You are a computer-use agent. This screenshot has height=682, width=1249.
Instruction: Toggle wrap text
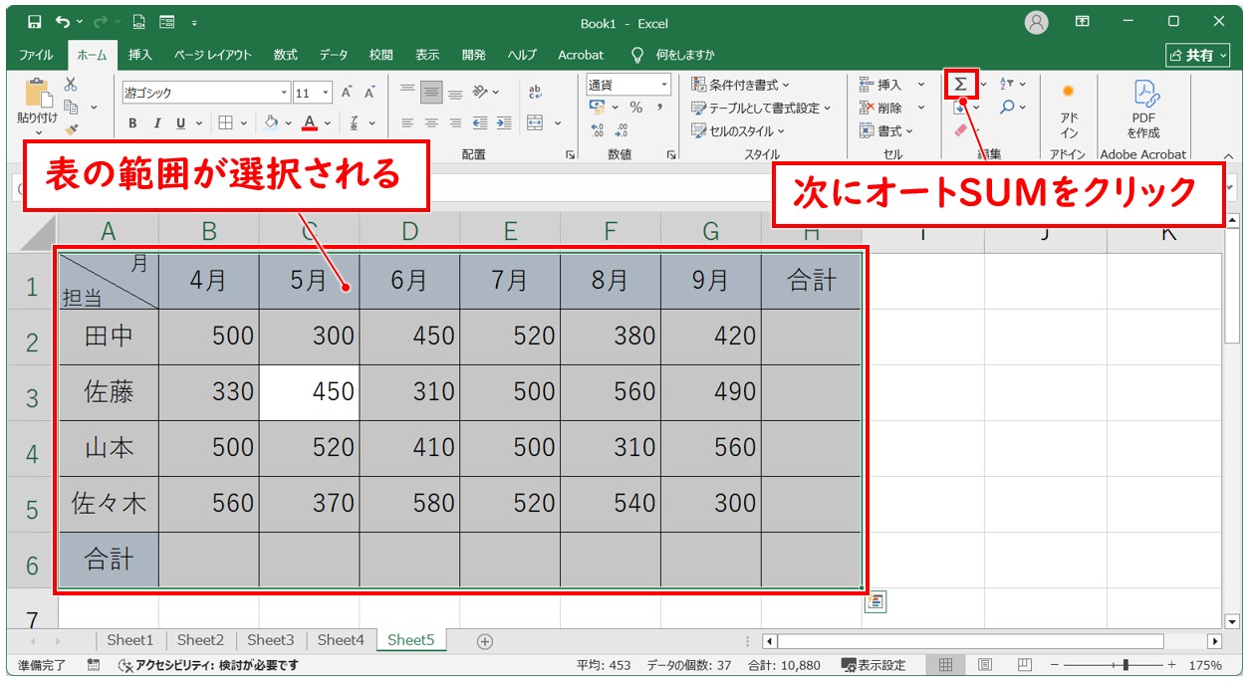(535, 93)
